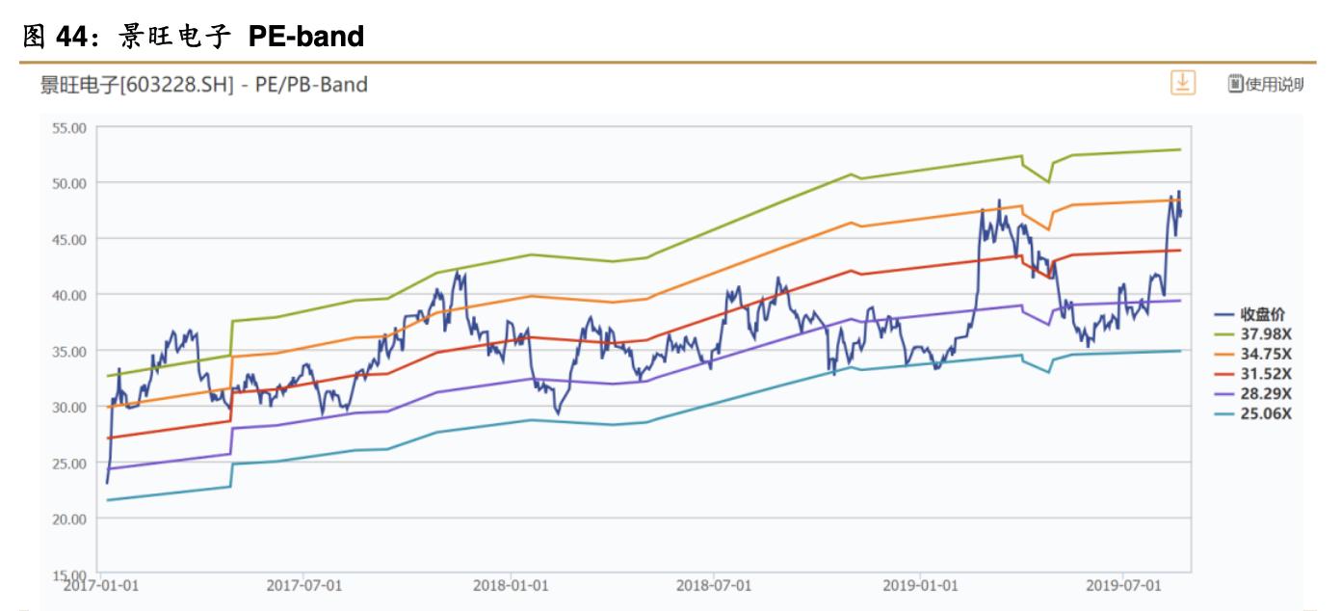Click the 55.00 y-axis value label
The height and width of the screenshot is (611, 1341).
coord(69,127)
